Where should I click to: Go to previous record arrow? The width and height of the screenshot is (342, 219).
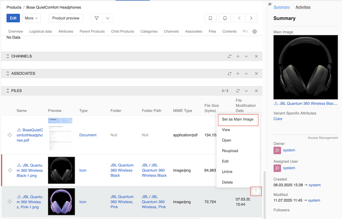click(239, 18)
